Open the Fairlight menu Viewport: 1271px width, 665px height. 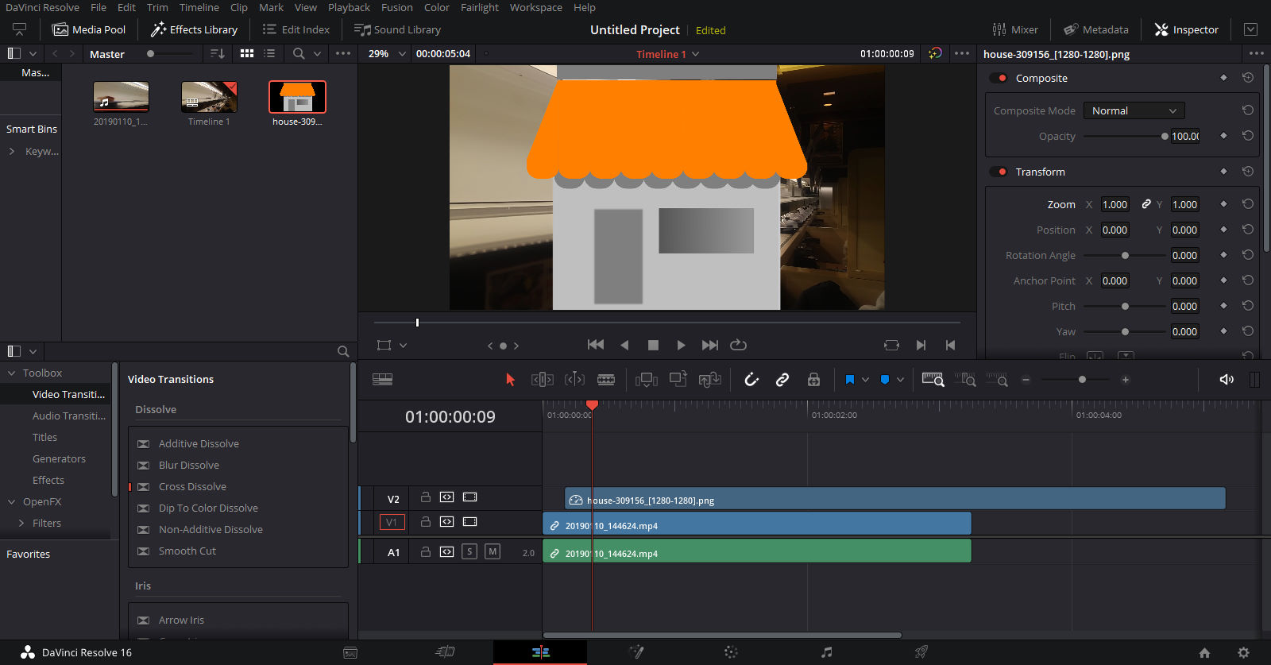tap(479, 7)
